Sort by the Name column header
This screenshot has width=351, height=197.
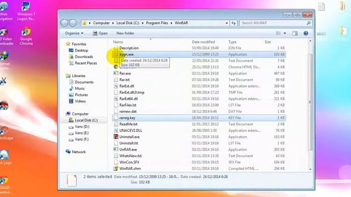point(118,42)
